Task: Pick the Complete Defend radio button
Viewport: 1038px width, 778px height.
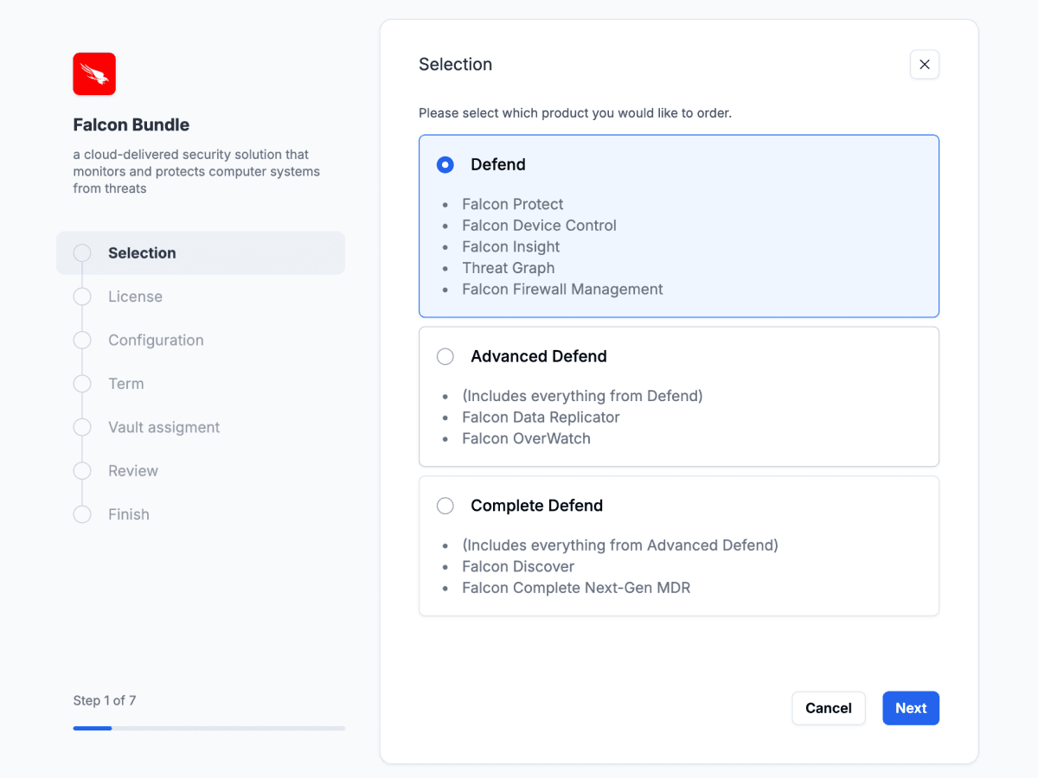Action: 445,506
